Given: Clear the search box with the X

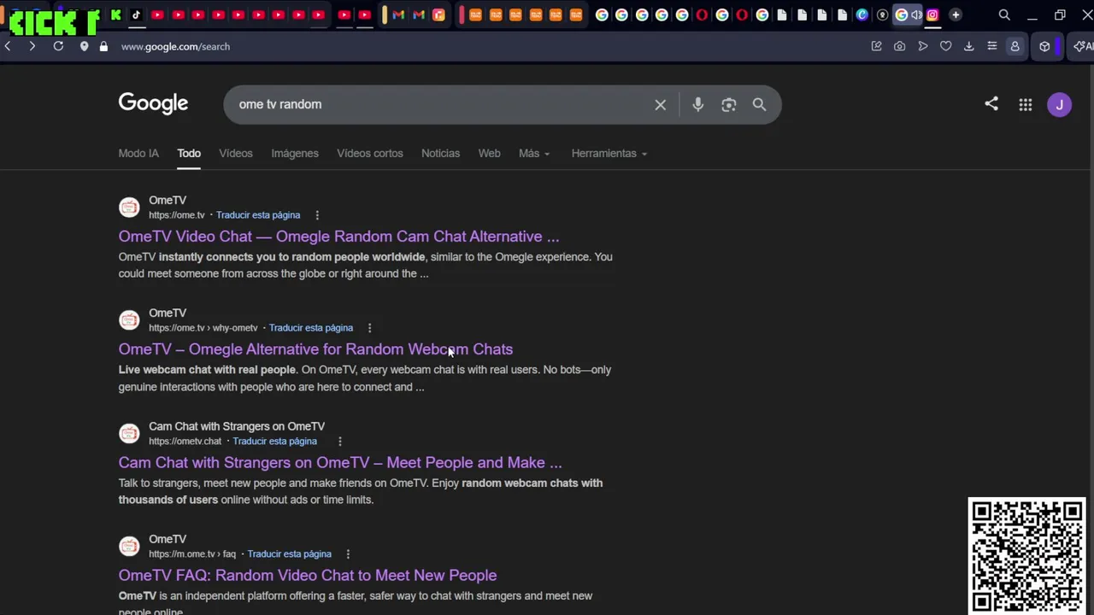Looking at the screenshot, I should (660, 104).
